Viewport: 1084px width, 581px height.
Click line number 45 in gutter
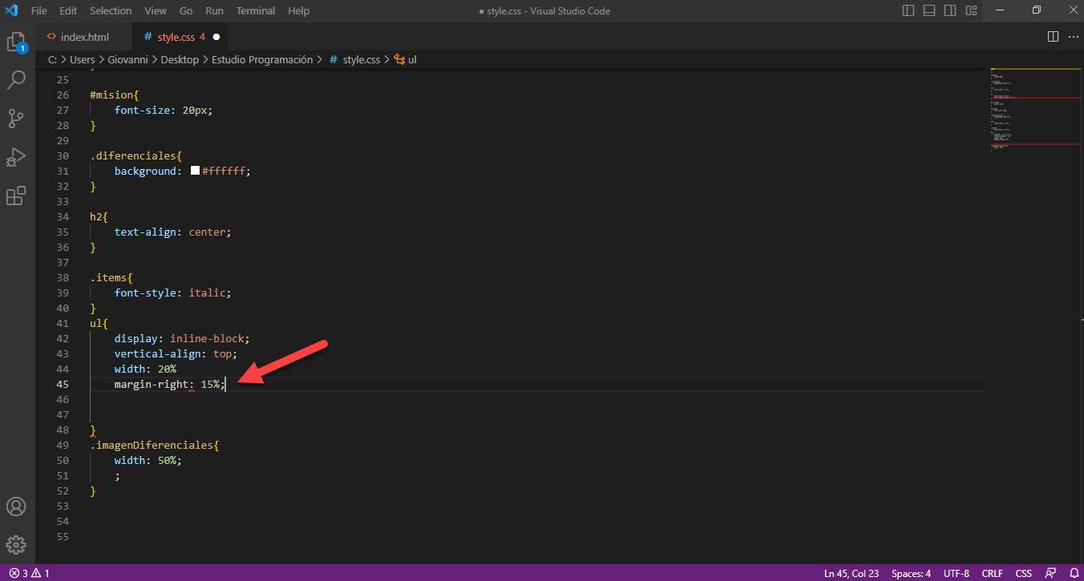point(63,385)
